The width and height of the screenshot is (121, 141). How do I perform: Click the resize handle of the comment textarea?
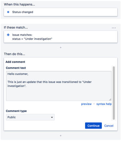click(110, 99)
